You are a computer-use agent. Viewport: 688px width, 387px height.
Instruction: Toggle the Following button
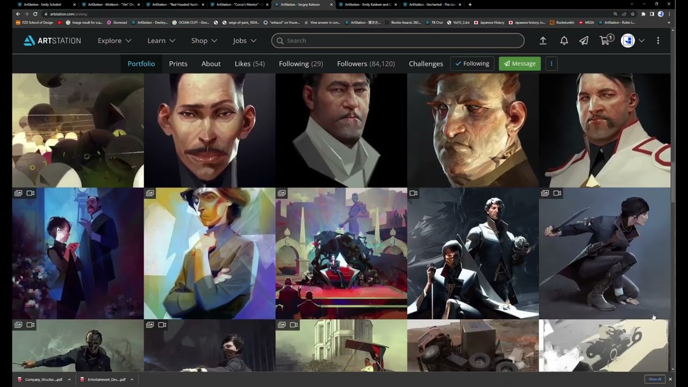click(472, 63)
